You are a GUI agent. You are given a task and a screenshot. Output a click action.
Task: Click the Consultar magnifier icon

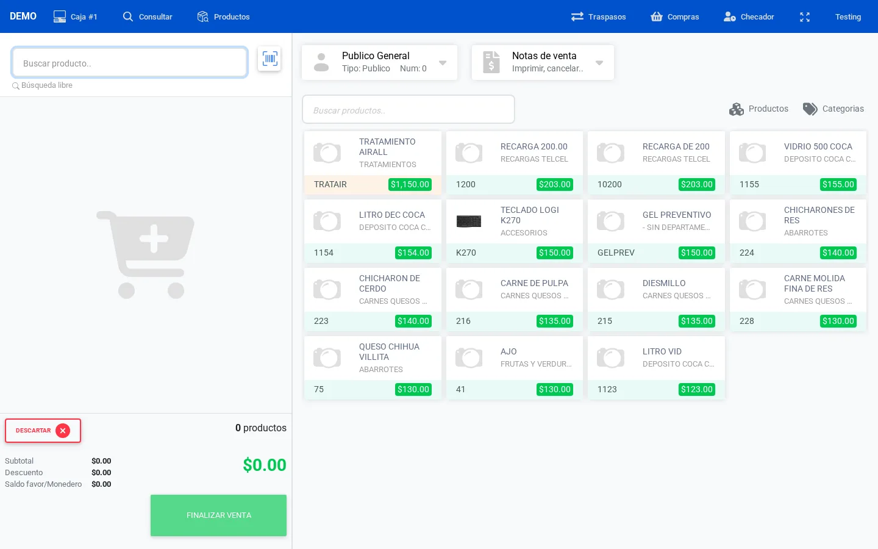click(127, 16)
